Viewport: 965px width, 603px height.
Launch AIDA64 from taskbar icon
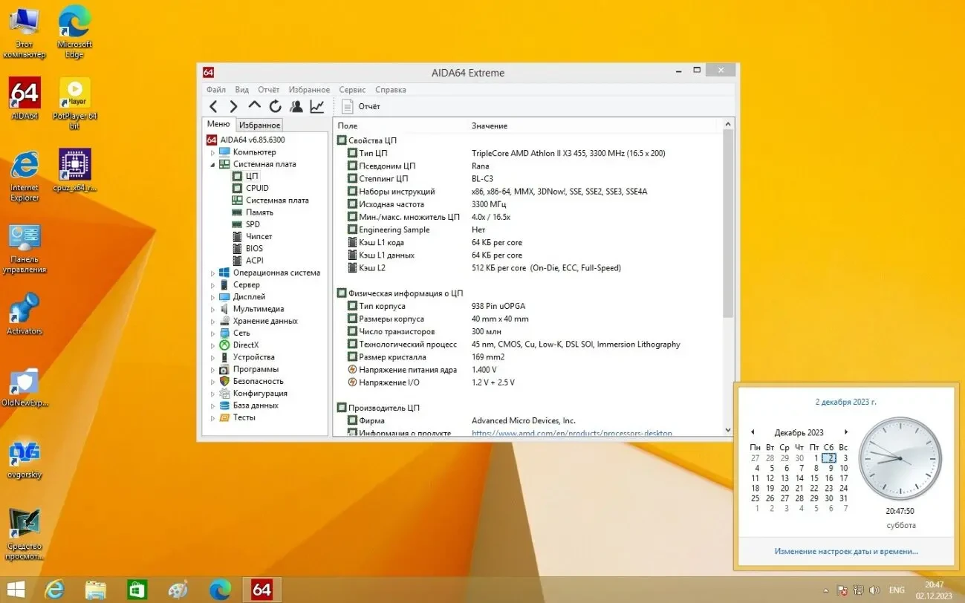click(261, 590)
